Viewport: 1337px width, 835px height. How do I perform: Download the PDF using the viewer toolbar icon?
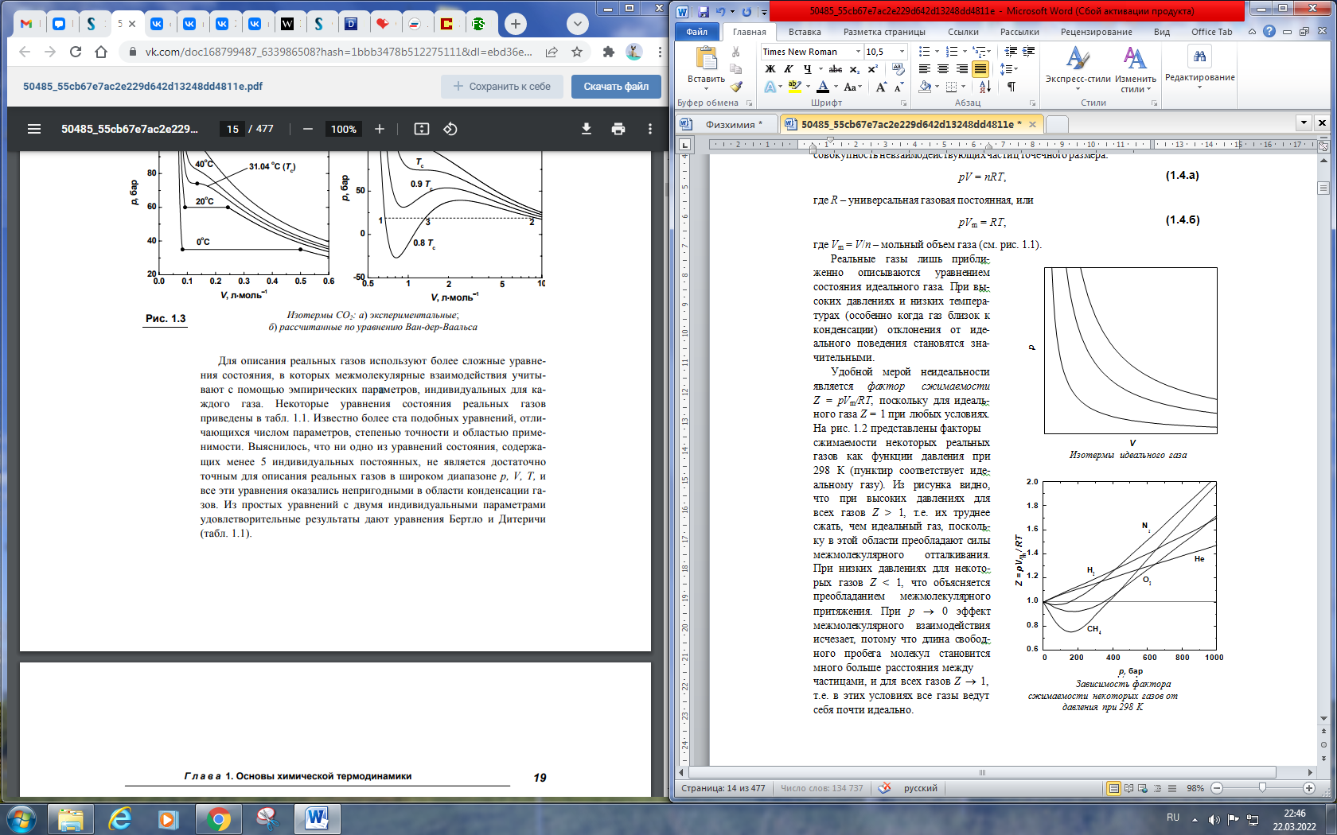coord(587,129)
